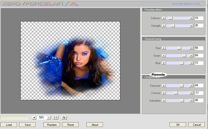The image size is (208, 129).
Task: Set preview zoom to 1:1
Action: tap(55, 118)
